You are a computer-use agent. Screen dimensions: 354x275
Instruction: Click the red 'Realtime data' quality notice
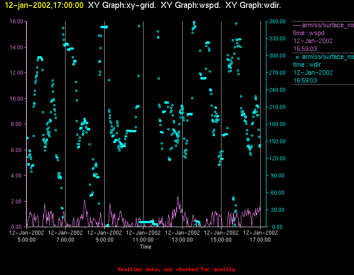(176, 269)
